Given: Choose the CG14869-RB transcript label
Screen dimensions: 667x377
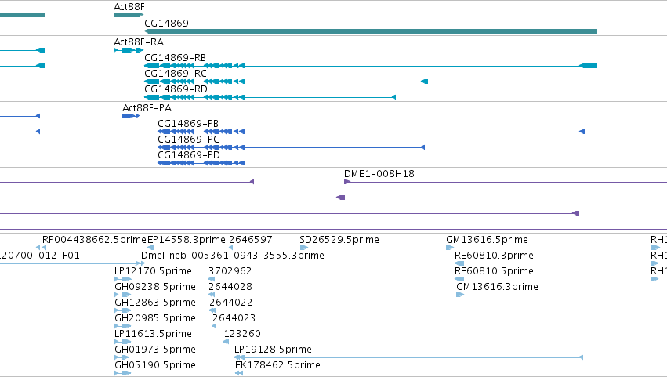Looking at the screenshot, I should pos(176,57).
